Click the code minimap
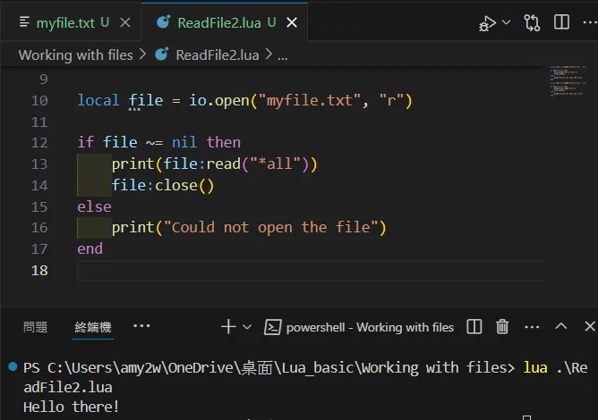Screen dimensions: 598x420 [567, 80]
